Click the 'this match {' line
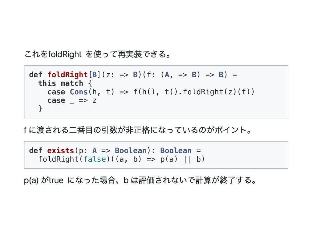 tap(65, 83)
